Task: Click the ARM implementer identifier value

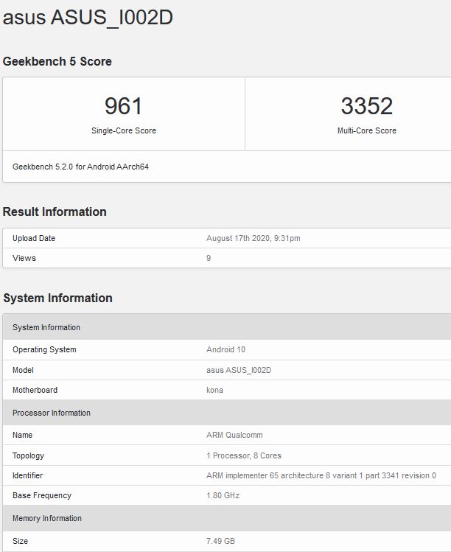Action: 321,475
